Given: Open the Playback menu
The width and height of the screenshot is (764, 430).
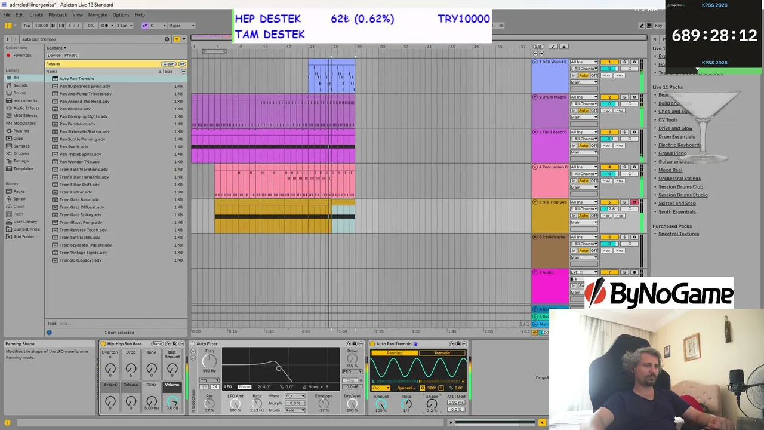Looking at the screenshot, I should pos(58,14).
